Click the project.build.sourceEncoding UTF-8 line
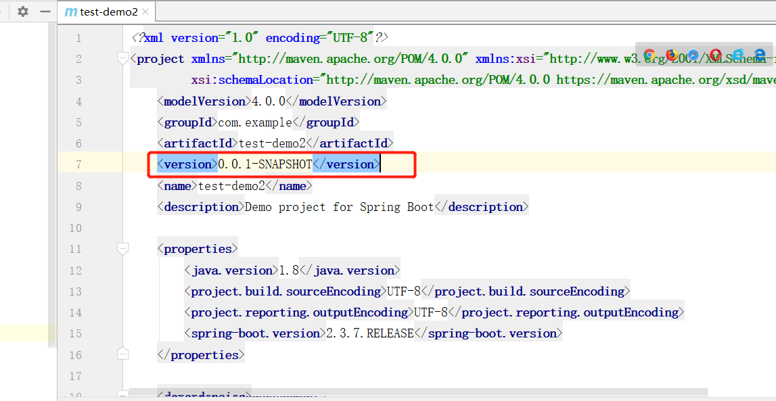This screenshot has width=776, height=401. pyautogui.click(x=407, y=291)
